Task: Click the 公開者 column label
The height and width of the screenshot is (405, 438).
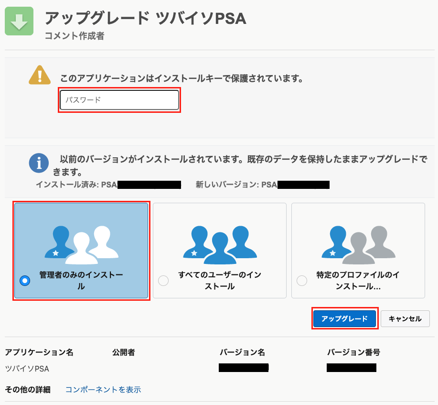Action: coord(123,352)
